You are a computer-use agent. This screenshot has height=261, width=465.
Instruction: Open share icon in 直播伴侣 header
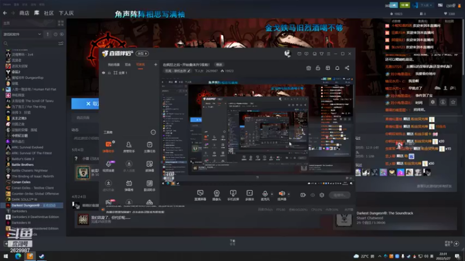[347, 68]
